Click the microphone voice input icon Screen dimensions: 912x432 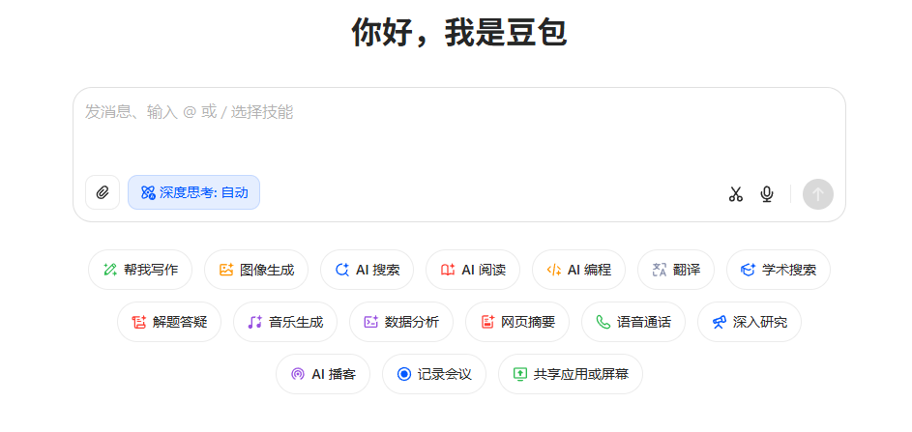coord(767,194)
